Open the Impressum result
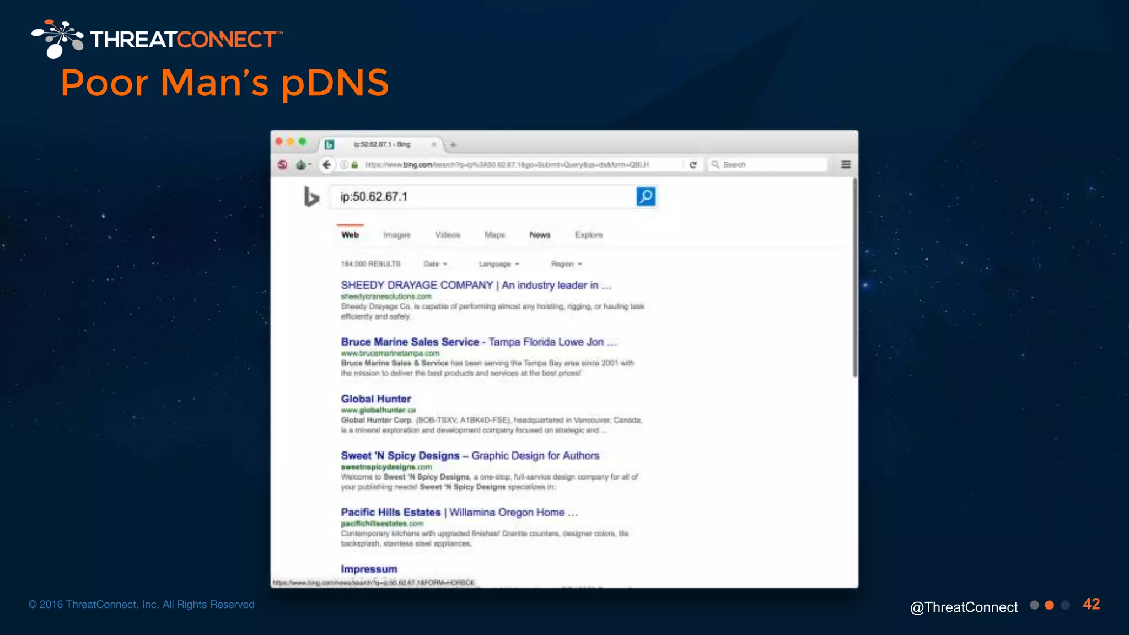This screenshot has height=635, width=1129. (x=369, y=569)
